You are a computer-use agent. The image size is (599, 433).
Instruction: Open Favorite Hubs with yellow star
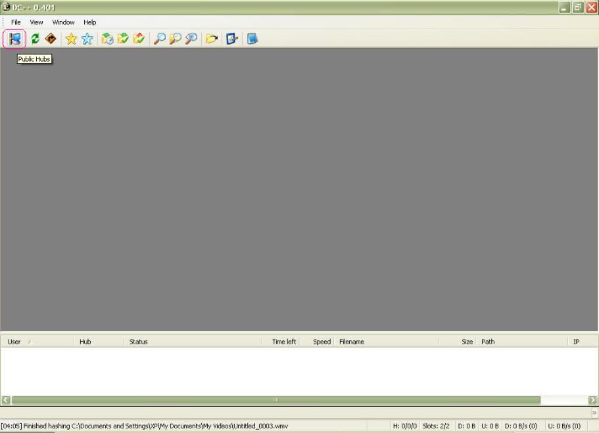point(71,39)
